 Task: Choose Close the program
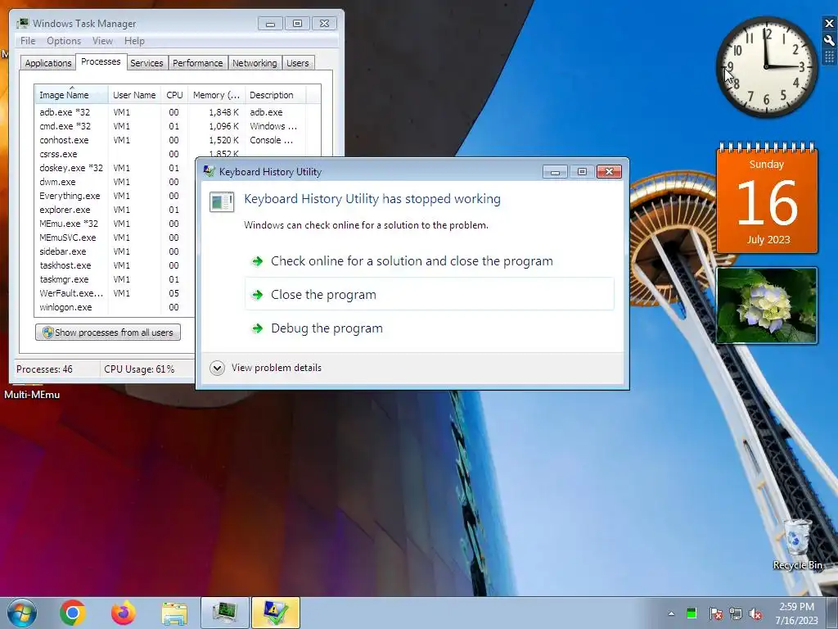click(430, 294)
